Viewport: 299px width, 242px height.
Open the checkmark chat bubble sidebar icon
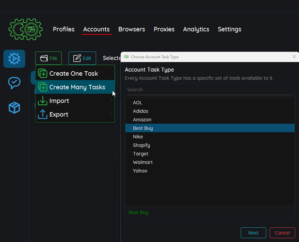point(14,83)
